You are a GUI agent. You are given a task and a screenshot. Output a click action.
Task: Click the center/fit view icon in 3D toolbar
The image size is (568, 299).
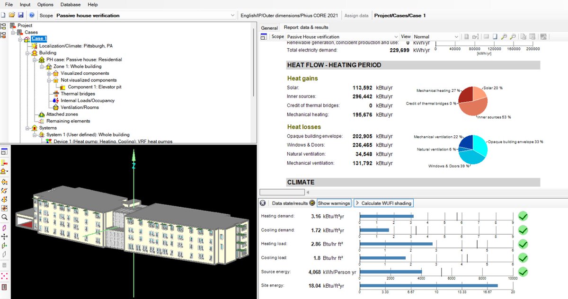point(4,208)
